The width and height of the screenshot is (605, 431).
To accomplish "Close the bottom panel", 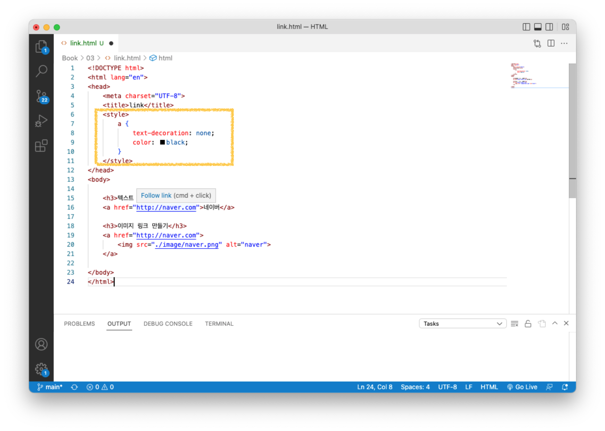I will (566, 323).
